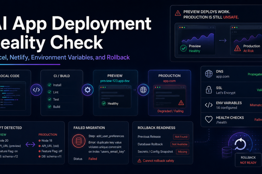The width and height of the screenshot is (262, 174).
Task: Click the red database icon in Failed Migration
Action: (x=79, y=141)
